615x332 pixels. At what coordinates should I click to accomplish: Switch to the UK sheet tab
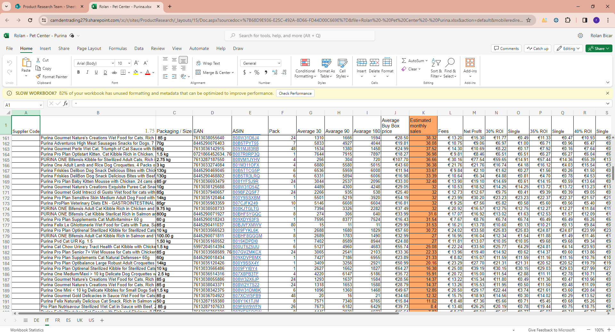80,320
